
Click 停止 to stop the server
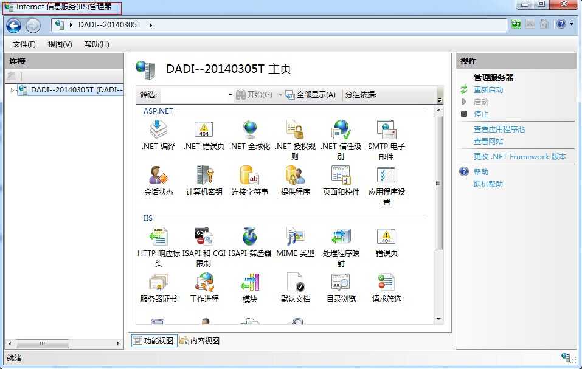(480, 114)
